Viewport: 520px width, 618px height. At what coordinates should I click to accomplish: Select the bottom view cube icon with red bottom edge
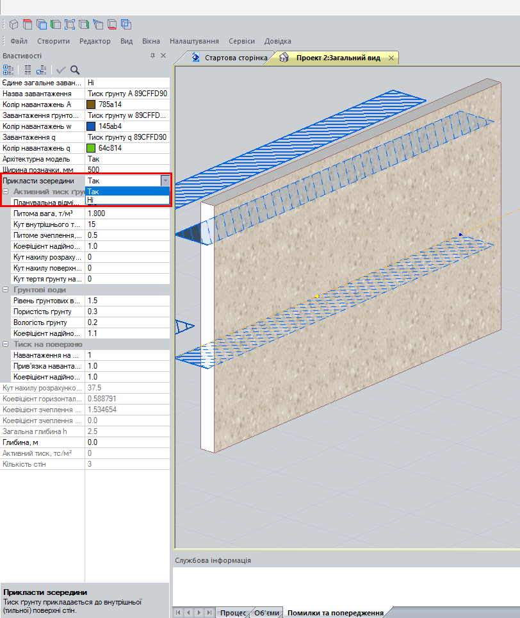[x=112, y=24]
